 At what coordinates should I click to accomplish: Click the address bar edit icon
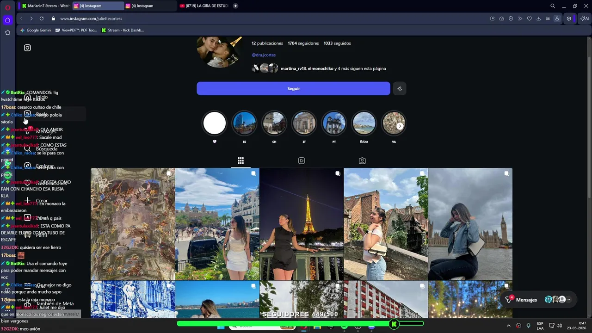coord(493,18)
